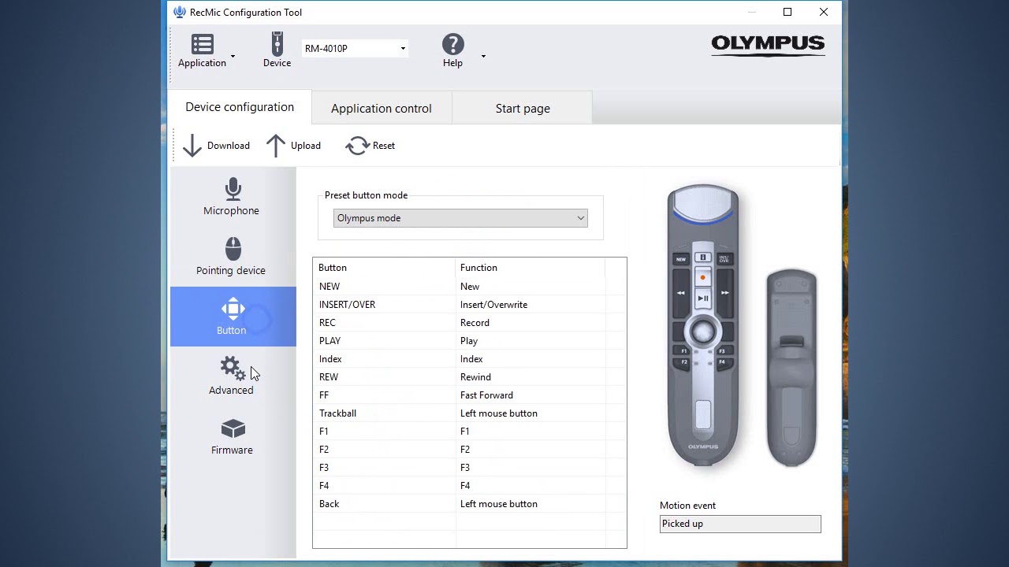Maximize the RecMic Configuration Tool window

(787, 12)
